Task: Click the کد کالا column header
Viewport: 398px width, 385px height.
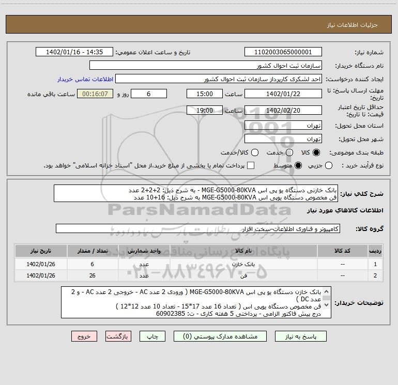Action: click(342, 251)
